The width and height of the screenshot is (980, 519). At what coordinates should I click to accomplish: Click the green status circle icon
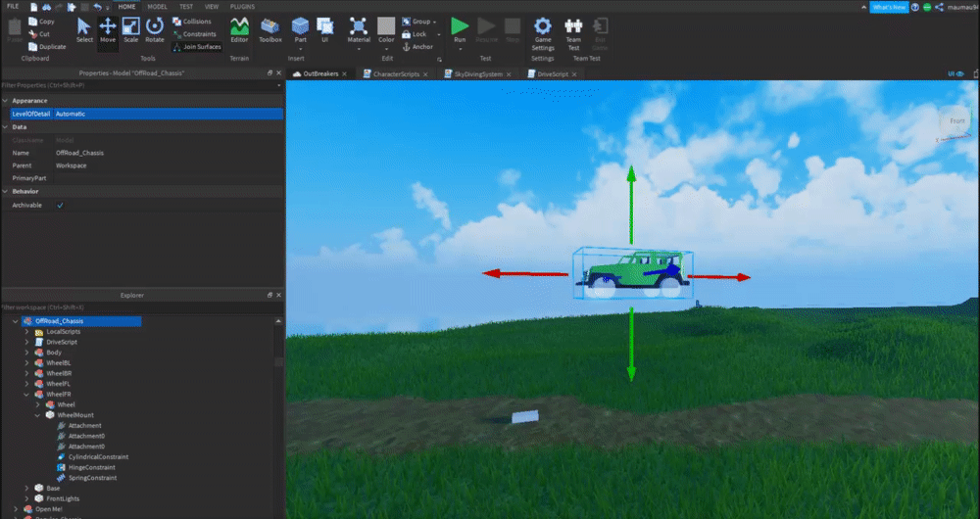pos(927,7)
